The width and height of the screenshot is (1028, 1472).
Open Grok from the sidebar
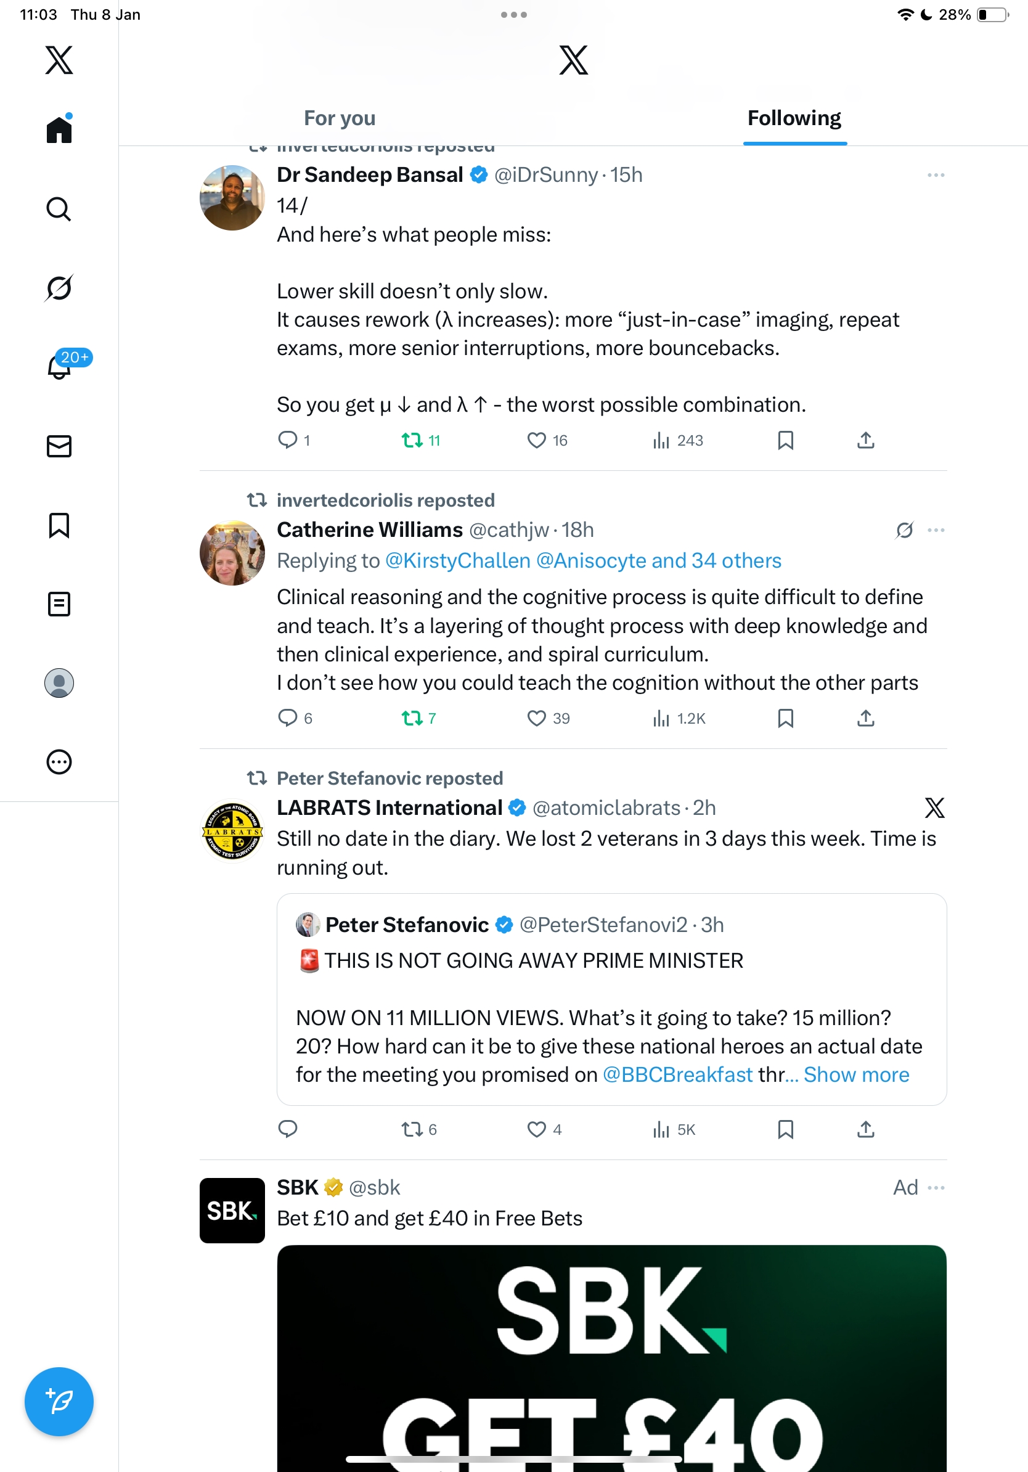[x=59, y=288]
